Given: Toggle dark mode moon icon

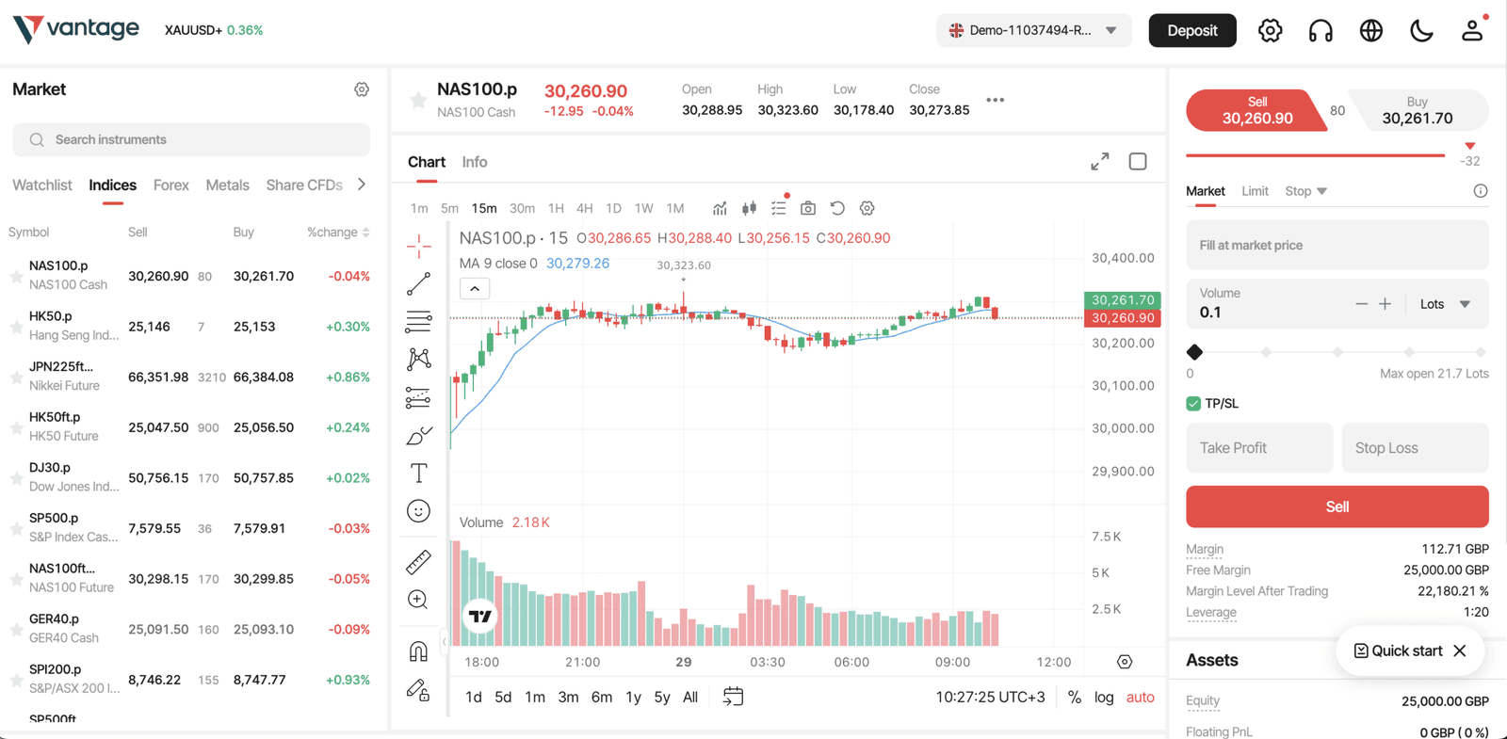Looking at the screenshot, I should (1421, 30).
